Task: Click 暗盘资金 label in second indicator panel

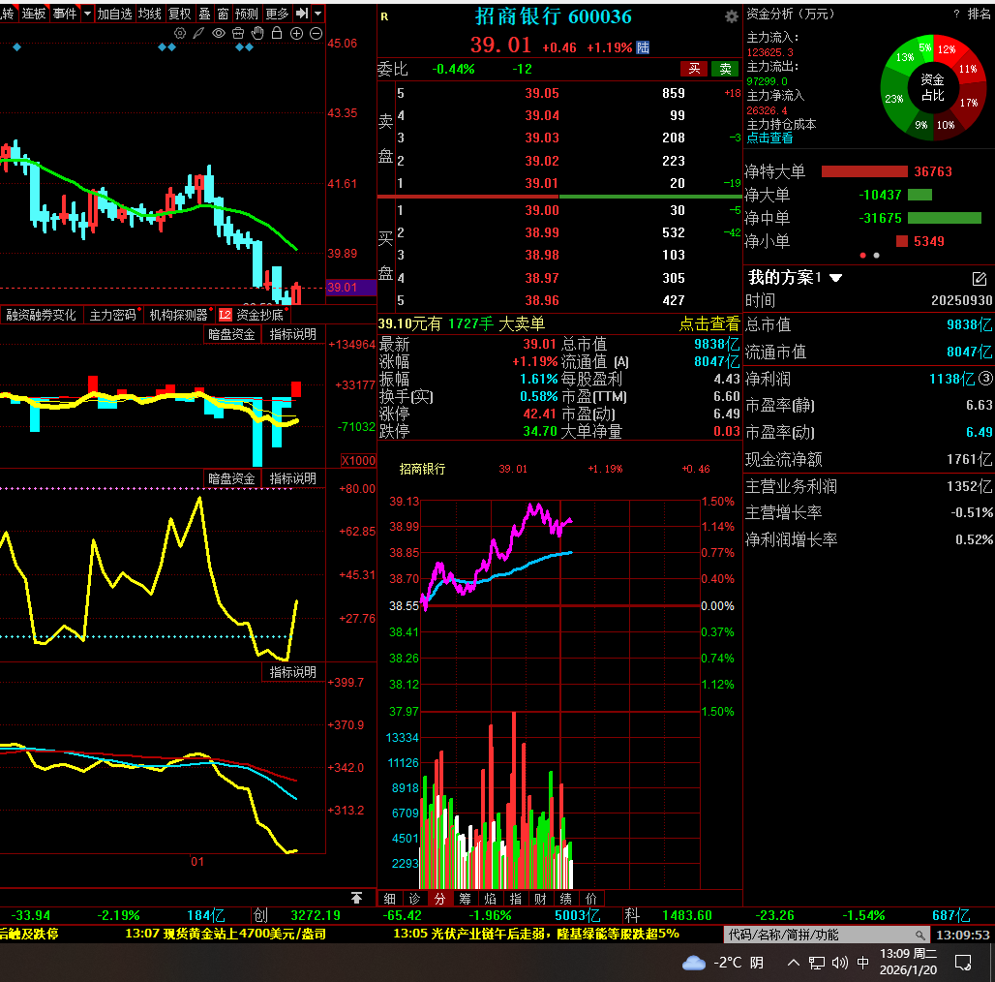Action: tap(231, 478)
